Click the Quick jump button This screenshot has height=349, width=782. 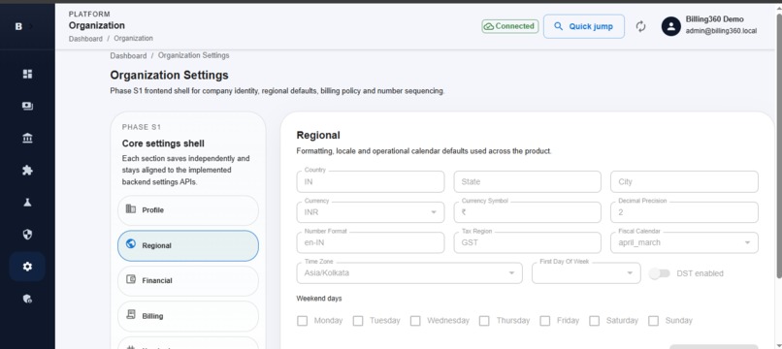[x=583, y=26]
